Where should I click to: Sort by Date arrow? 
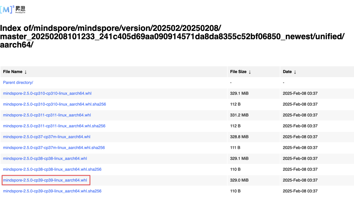tap(295, 72)
